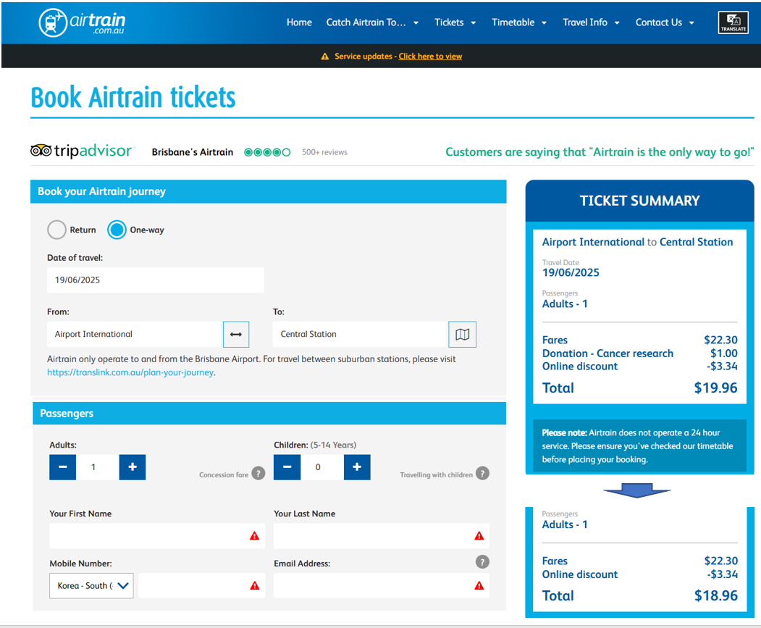The image size is (761, 628).
Task: Click the Concession fare help icon
Action: [258, 473]
